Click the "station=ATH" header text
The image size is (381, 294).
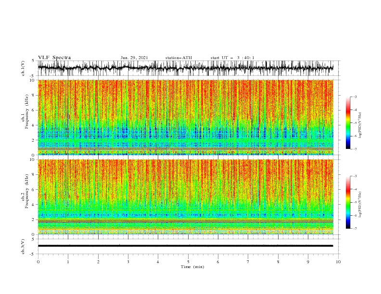178,58
